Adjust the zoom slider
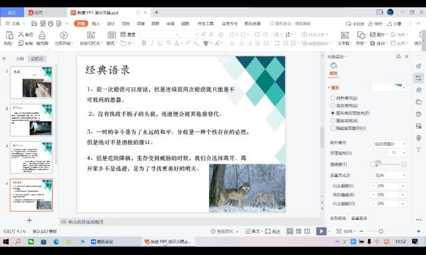Image resolution: width=426 pixels, height=255 pixels. pos(381,231)
